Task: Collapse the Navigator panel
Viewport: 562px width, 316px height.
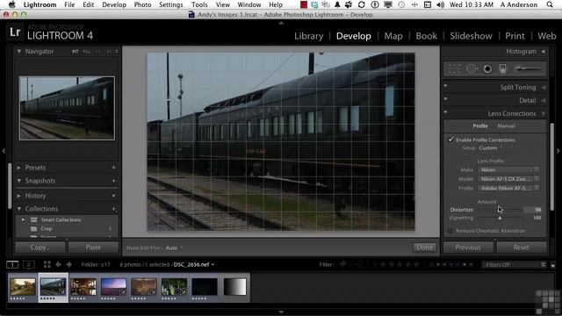Action: 19,52
